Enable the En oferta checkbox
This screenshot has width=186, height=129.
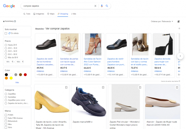(x=6, y=33)
